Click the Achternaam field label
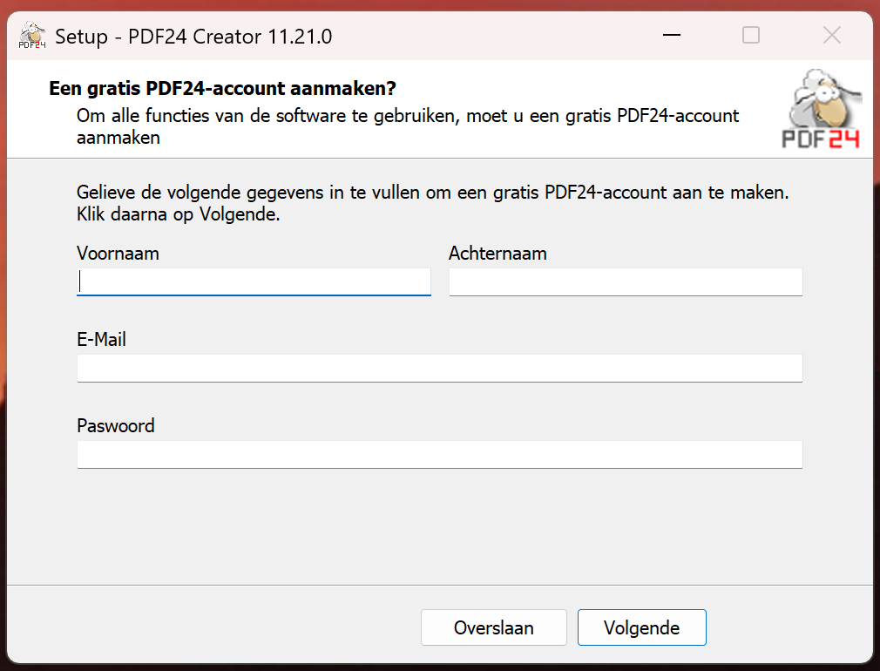Screen dimensions: 880x671 pyautogui.click(x=498, y=254)
